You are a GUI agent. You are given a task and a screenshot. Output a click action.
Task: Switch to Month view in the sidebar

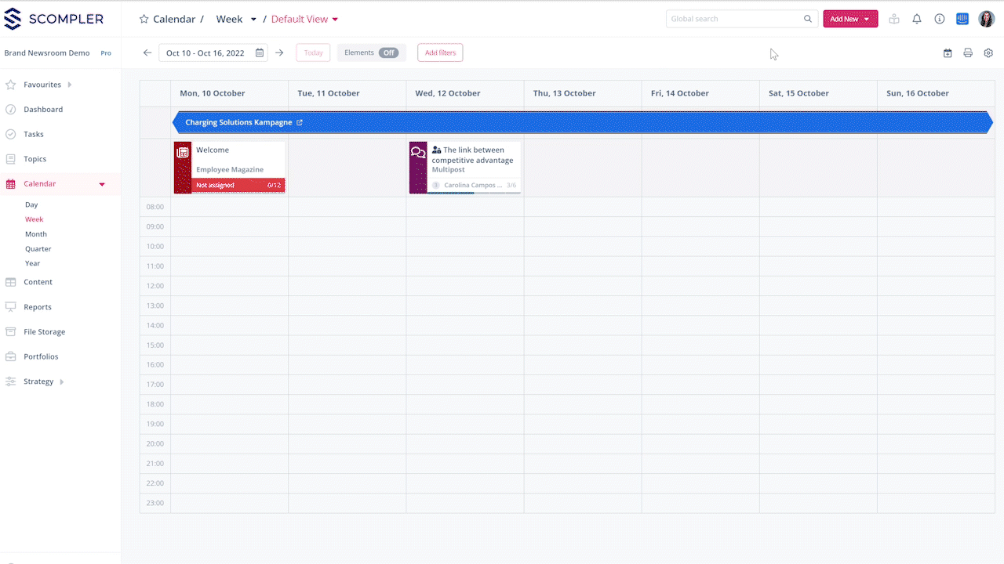pos(36,233)
